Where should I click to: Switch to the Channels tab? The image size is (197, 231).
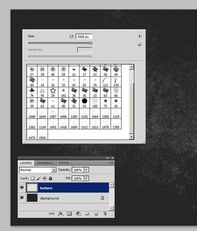coord(45,163)
